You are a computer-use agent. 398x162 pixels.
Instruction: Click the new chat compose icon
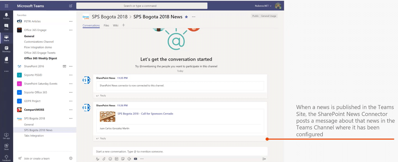(71, 6)
